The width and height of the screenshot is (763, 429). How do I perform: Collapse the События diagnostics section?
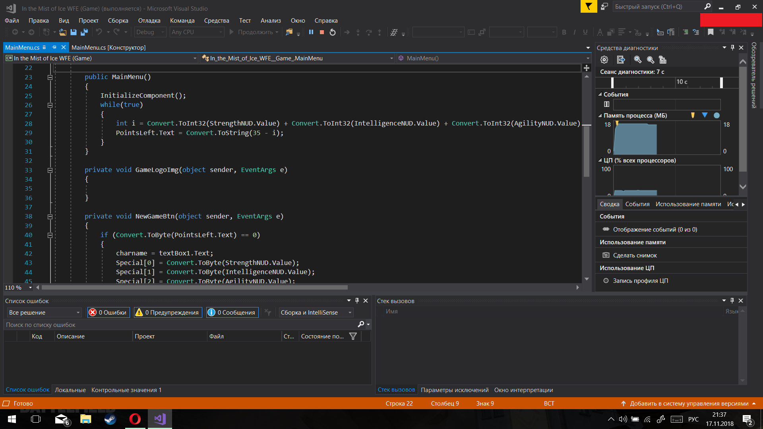[x=600, y=95]
